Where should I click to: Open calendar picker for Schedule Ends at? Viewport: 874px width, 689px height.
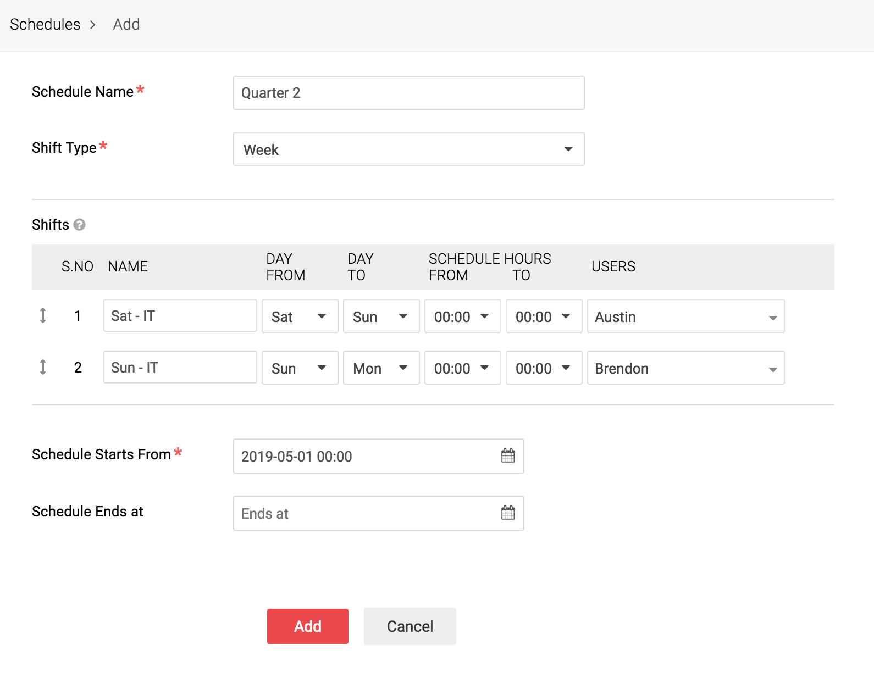click(508, 513)
